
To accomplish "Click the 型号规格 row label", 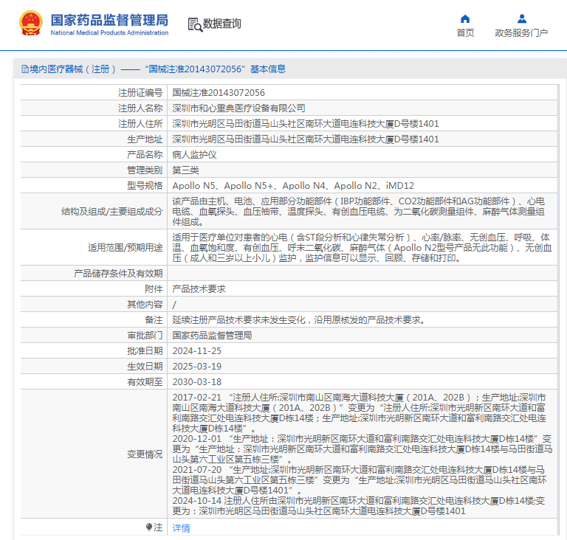I will click(x=145, y=186).
